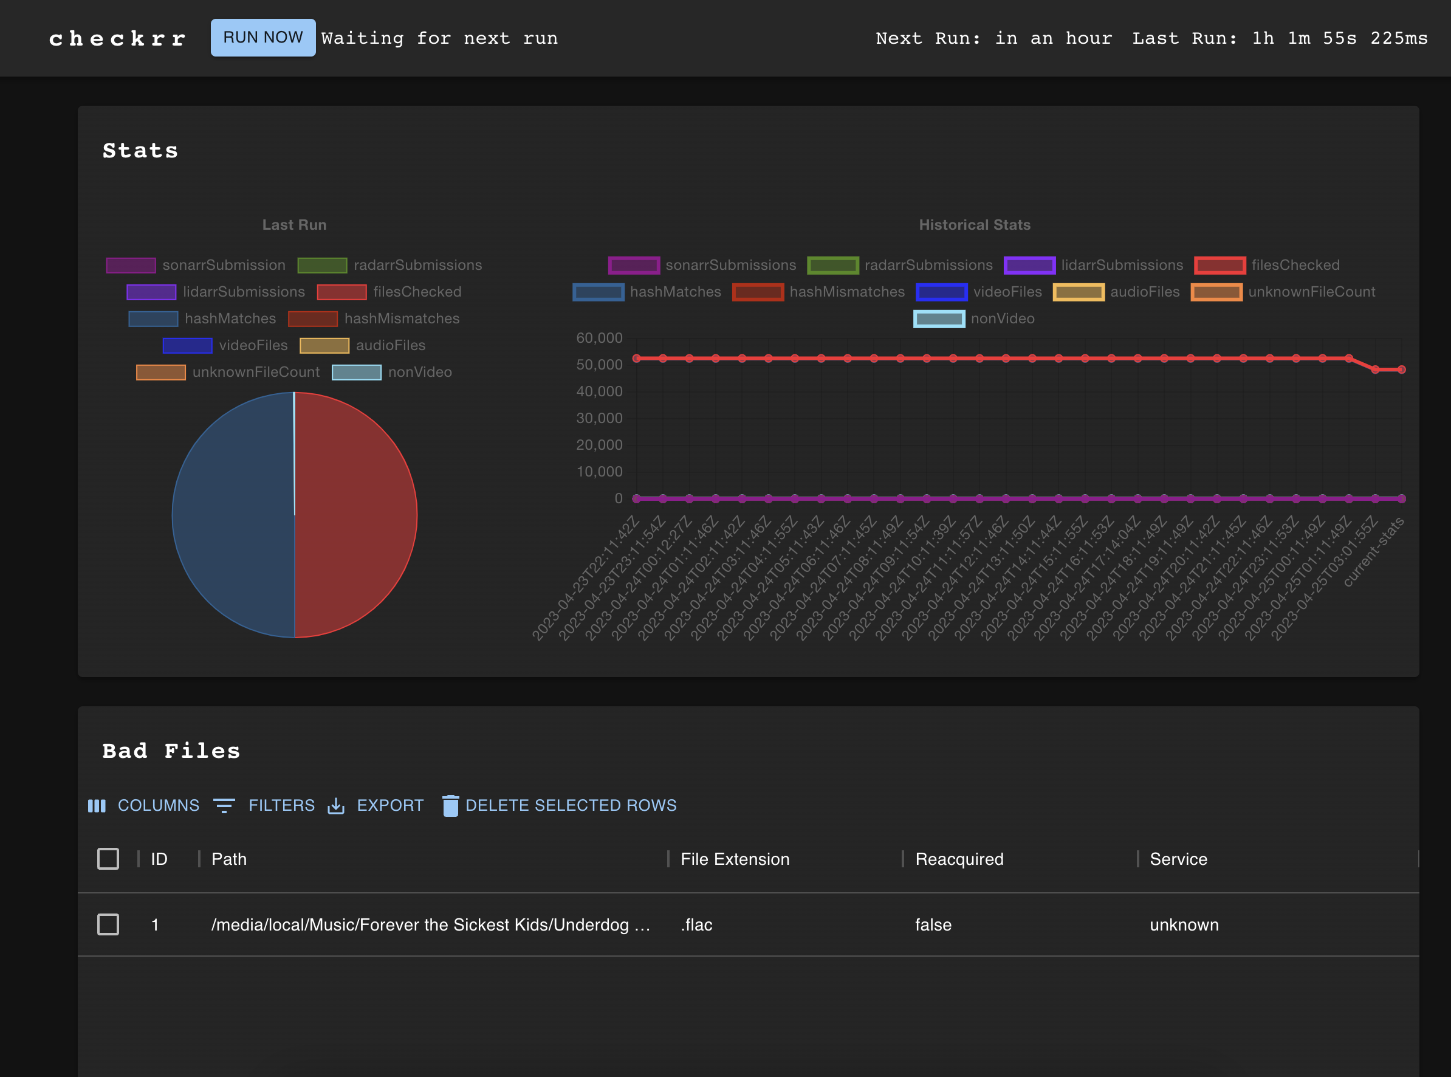The width and height of the screenshot is (1451, 1077).
Task: Click the checkrr logo
Action: click(117, 38)
